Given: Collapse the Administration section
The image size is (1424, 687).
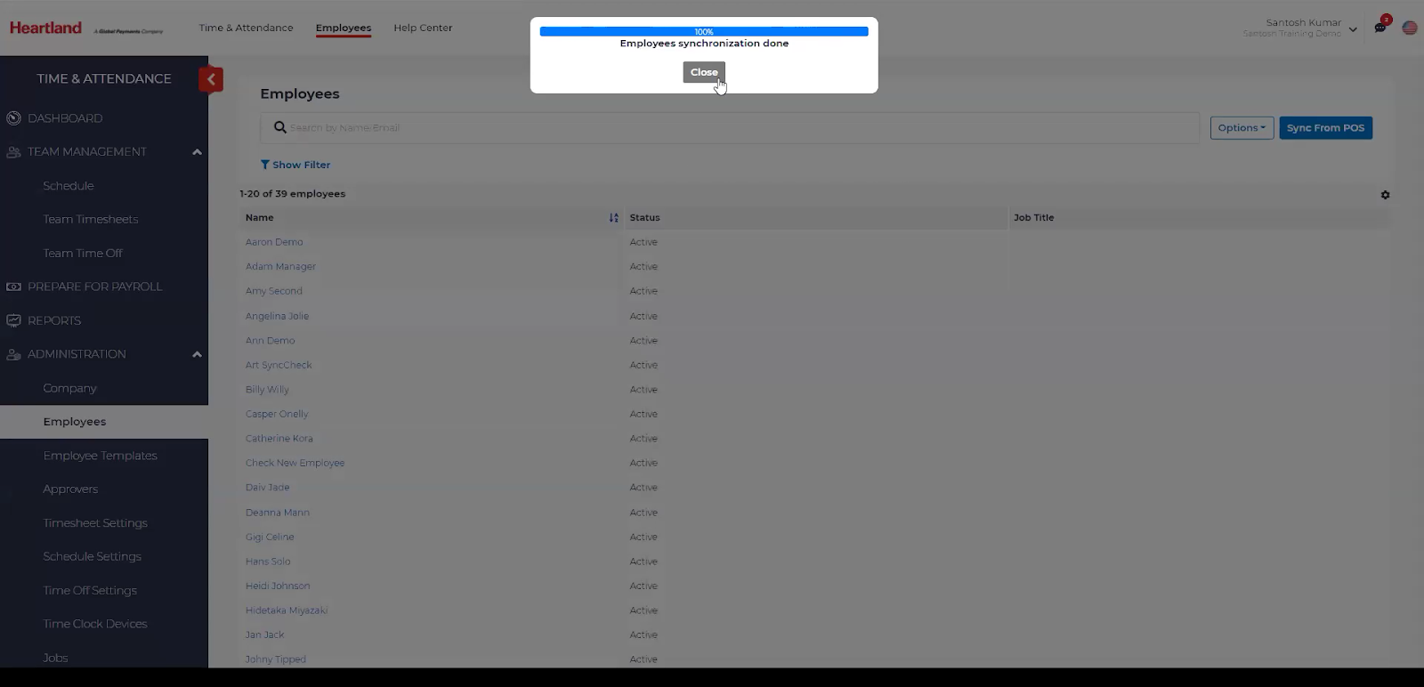Looking at the screenshot, I should (197, 354).
